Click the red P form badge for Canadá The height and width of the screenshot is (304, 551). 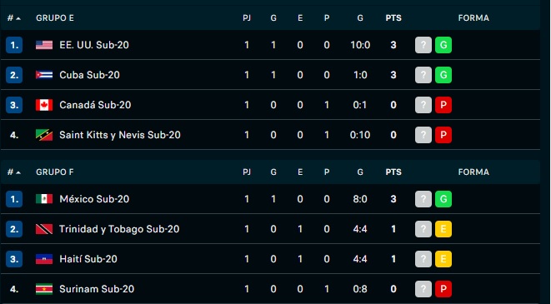coord(443,105)
